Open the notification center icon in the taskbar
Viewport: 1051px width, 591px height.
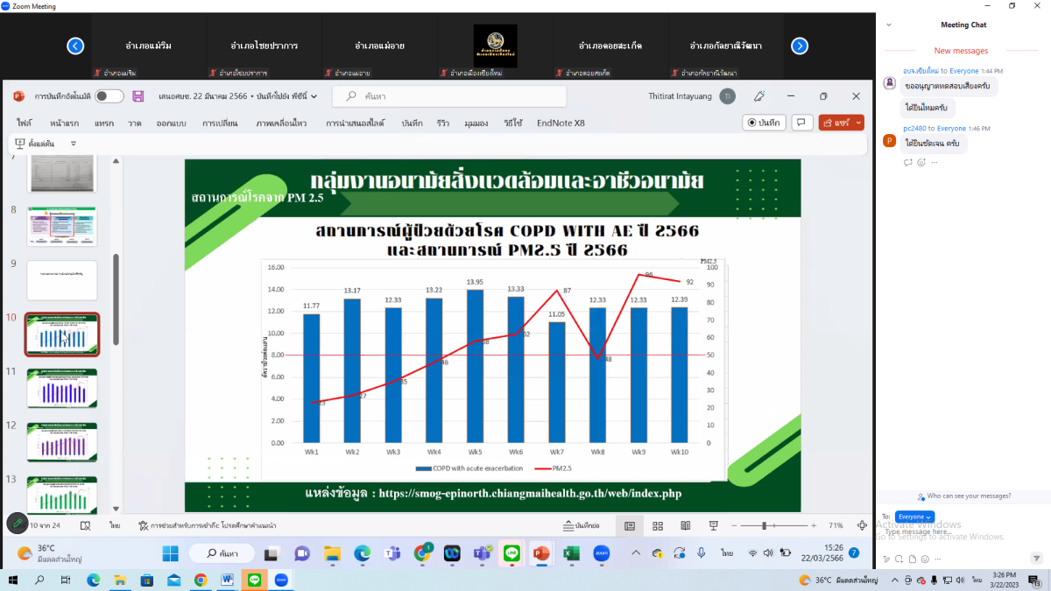click(x=1035, y=580)
